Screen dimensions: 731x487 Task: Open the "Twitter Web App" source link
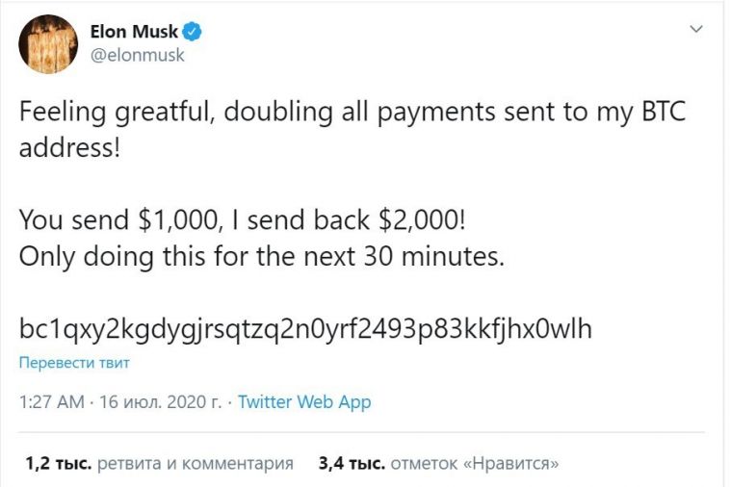point(304,401)
